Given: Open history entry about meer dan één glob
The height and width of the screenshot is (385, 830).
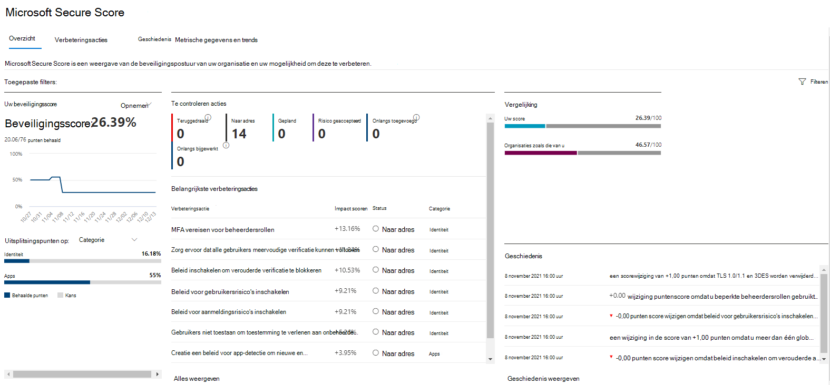Looking at the screenshot, I should coord(711,338).
